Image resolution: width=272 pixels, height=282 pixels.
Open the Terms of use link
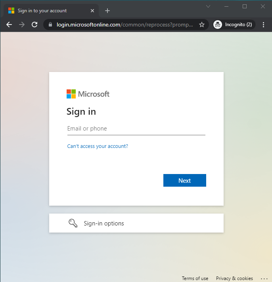[195, 278]
